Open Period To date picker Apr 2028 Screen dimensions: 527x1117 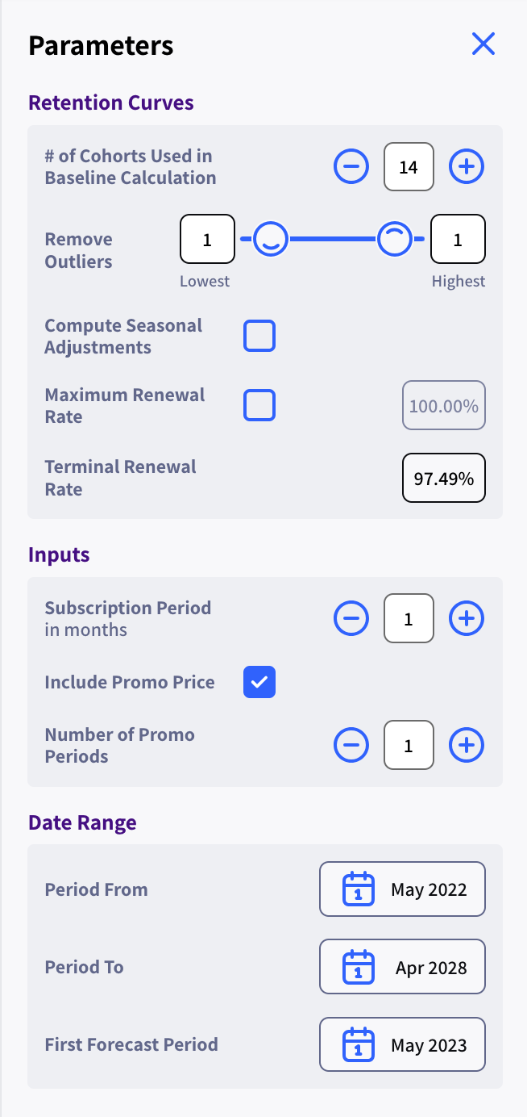click(403, 967)
